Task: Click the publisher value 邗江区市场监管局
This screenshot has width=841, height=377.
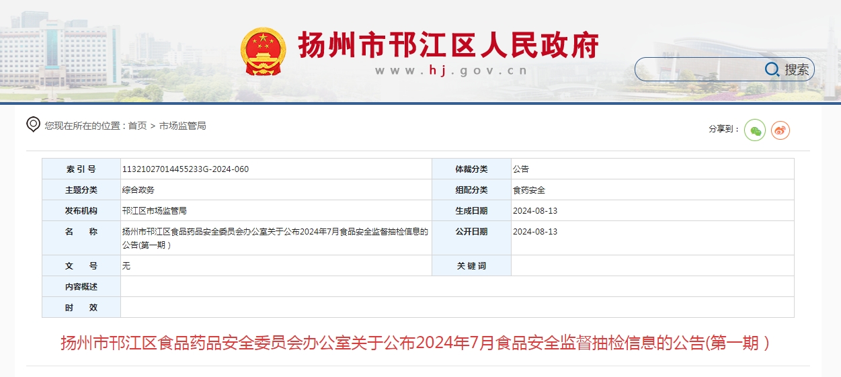Action: 155,211
